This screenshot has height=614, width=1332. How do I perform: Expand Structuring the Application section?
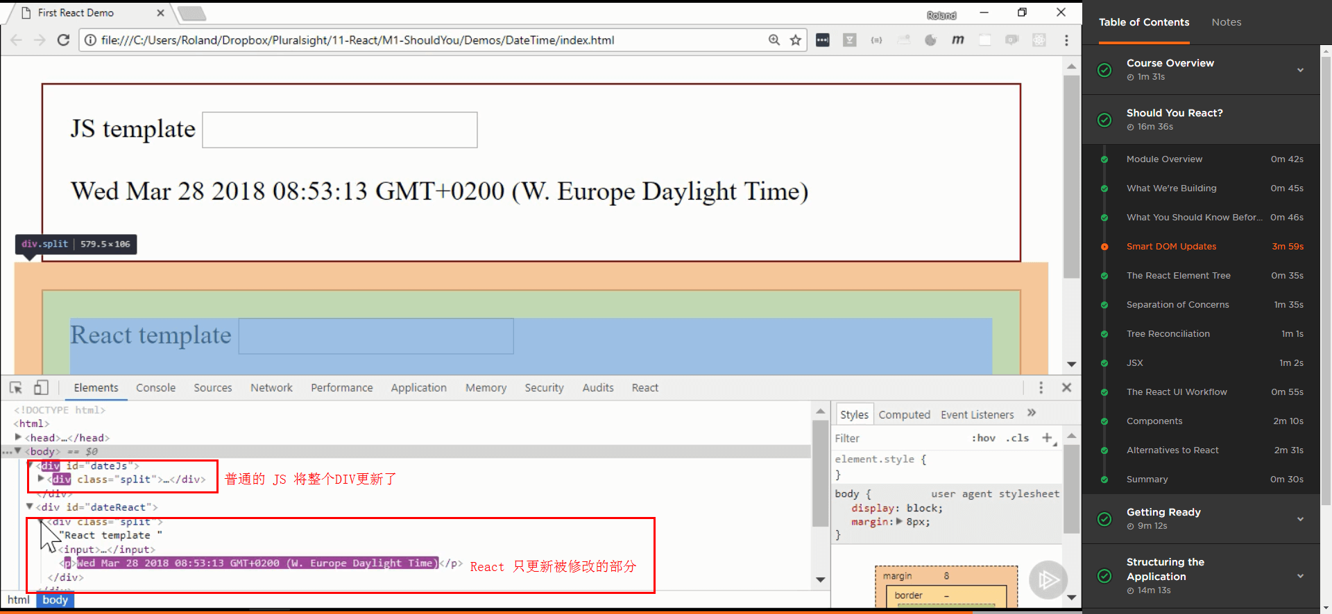(x=1301, y=575)
